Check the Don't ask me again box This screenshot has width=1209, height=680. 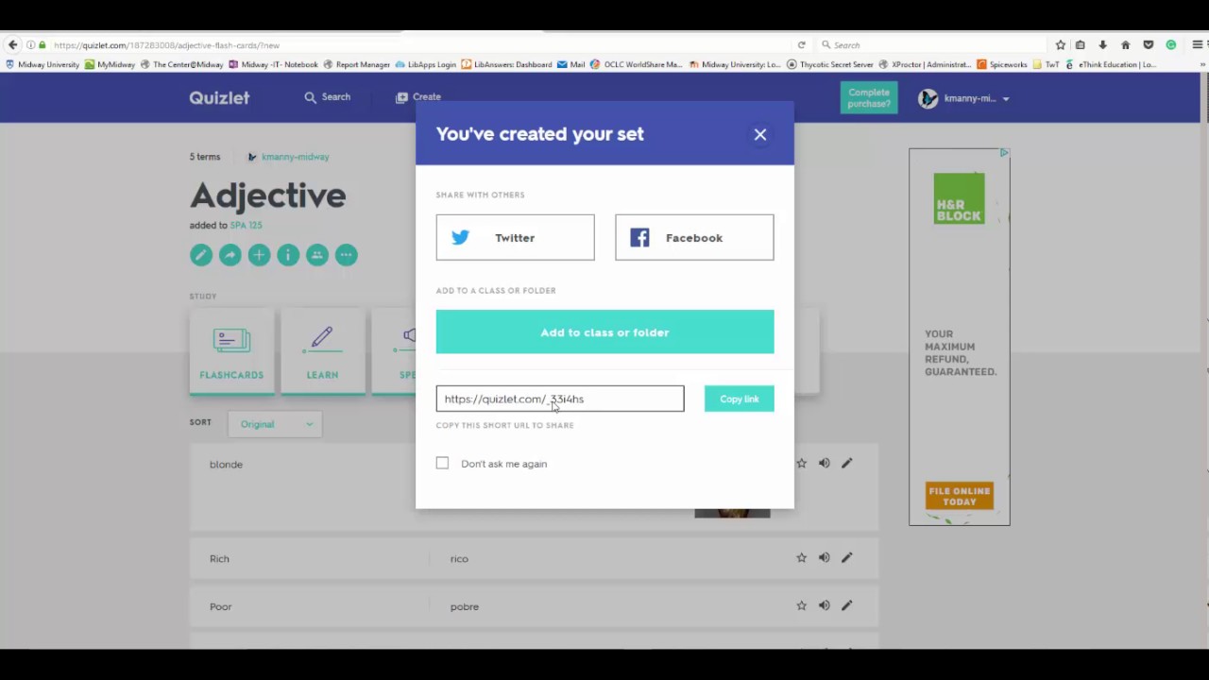pos(442,463)
